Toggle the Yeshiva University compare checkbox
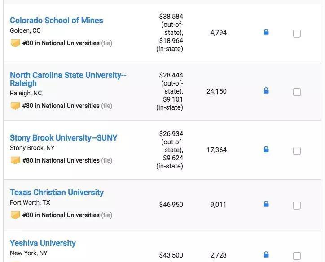325x262 pixels. point(297,256)
